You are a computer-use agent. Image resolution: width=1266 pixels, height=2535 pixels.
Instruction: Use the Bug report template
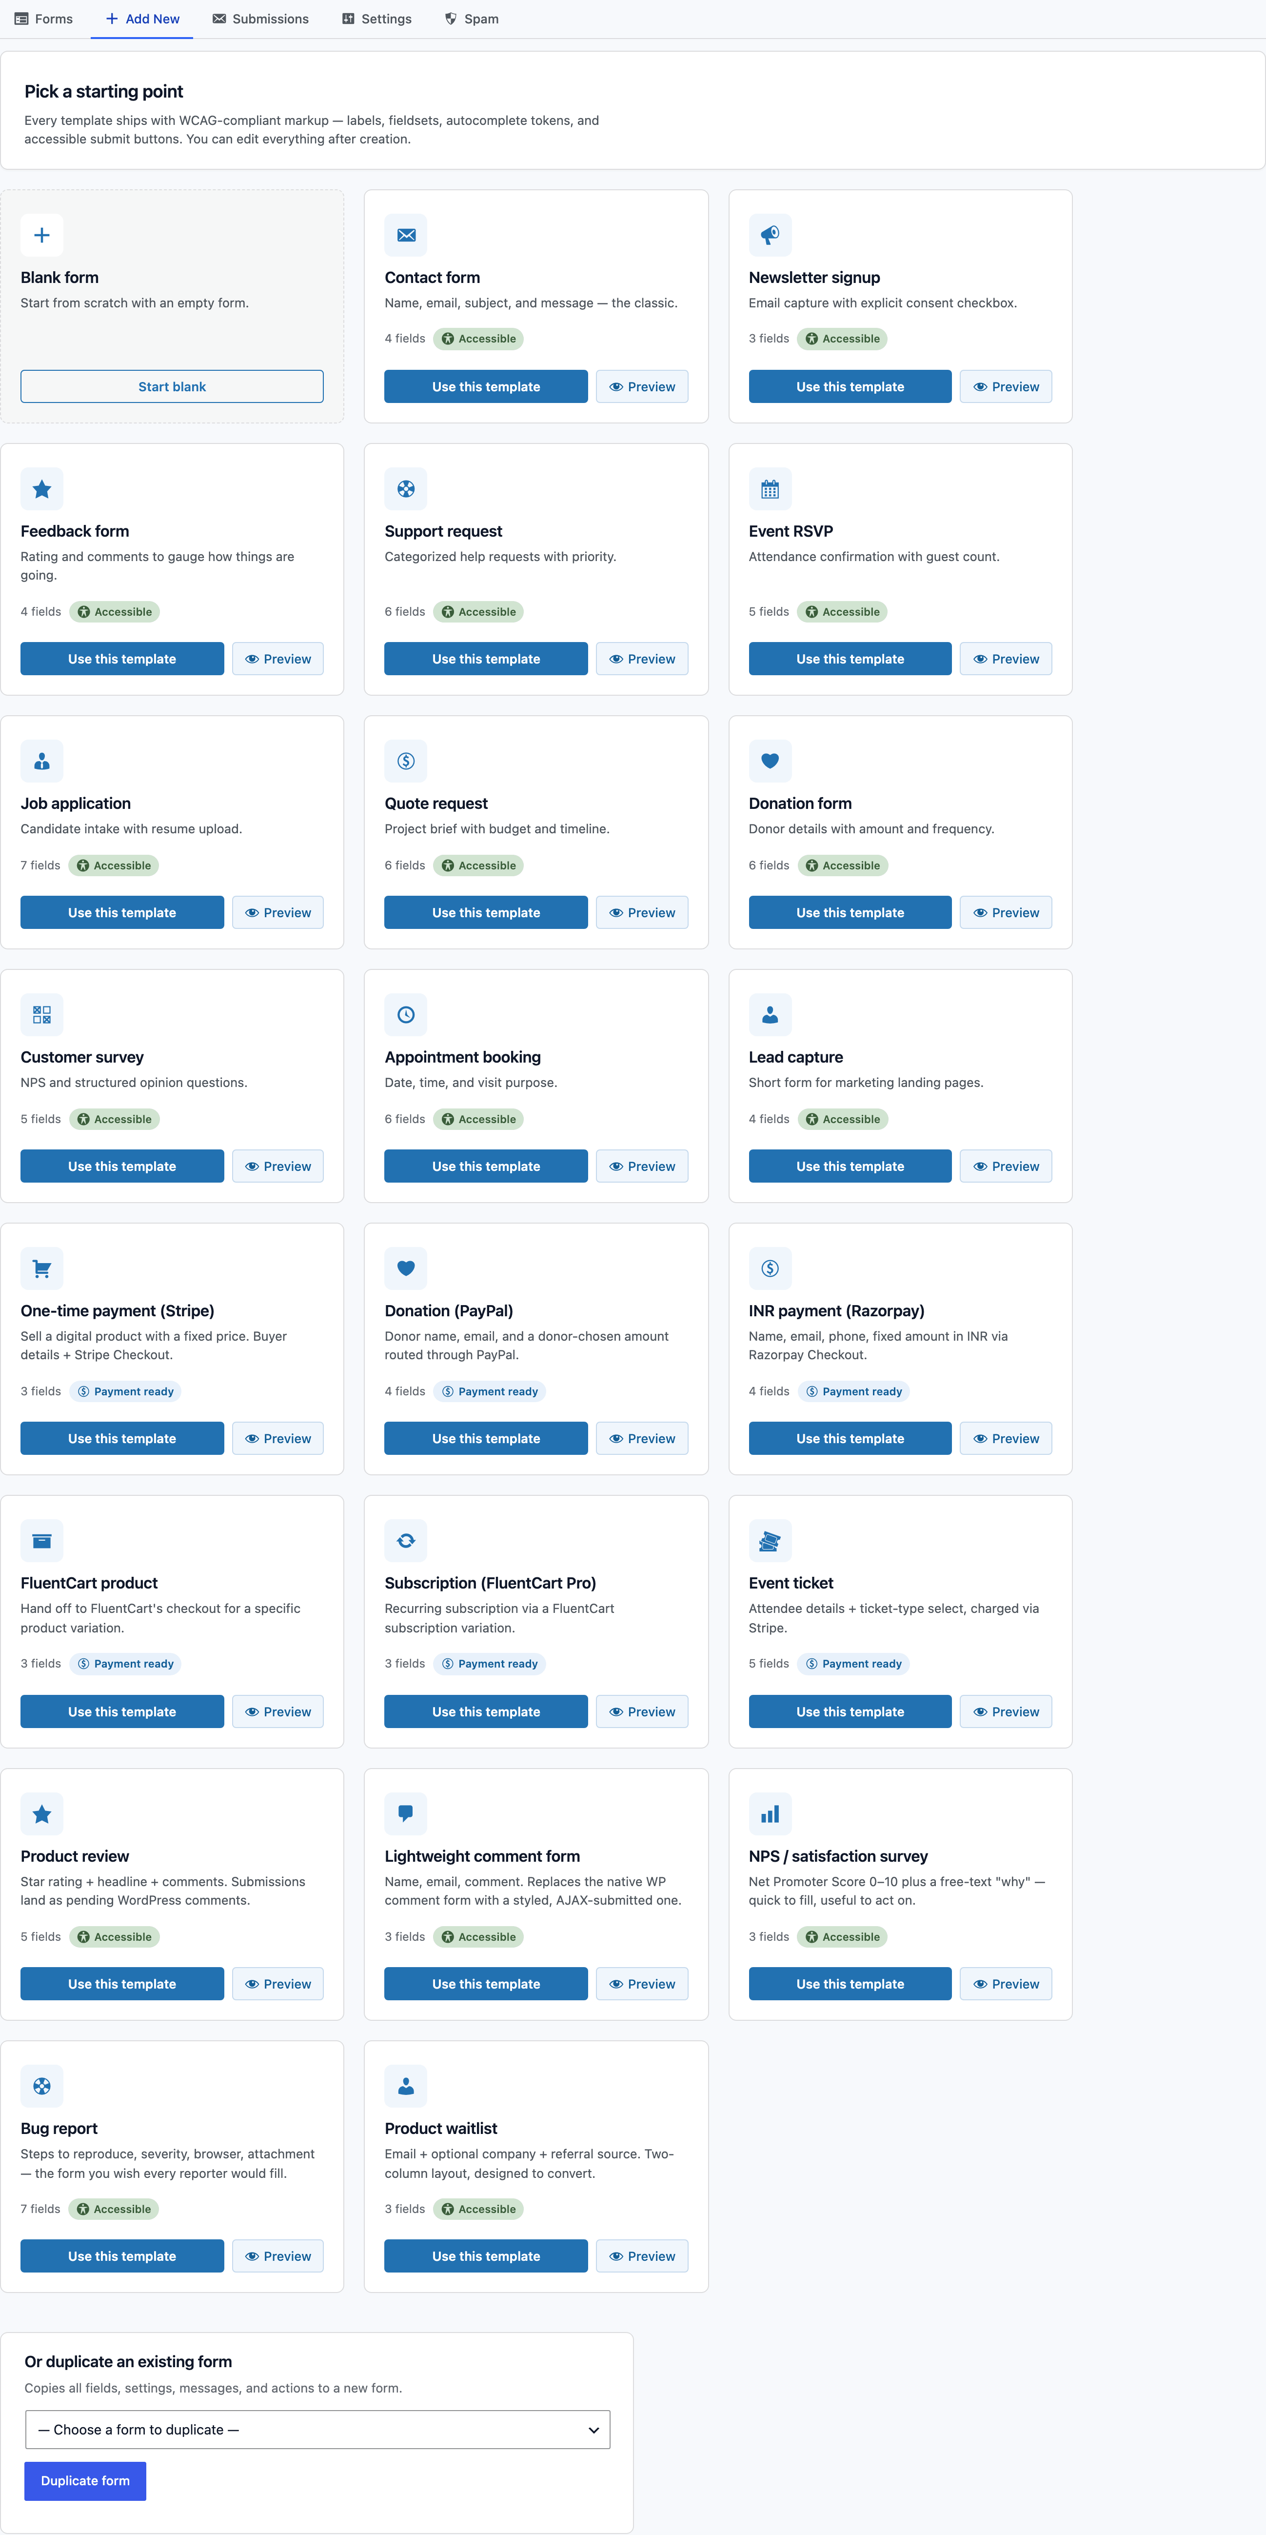tap(122, 2255)
